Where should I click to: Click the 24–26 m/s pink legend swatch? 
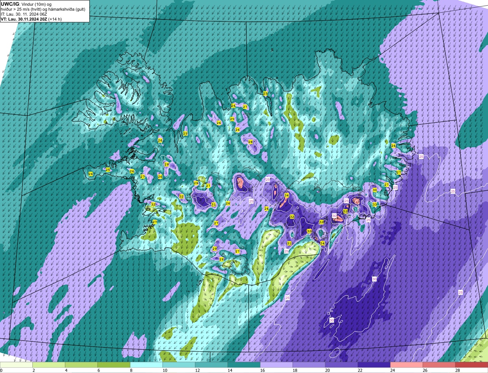coord(407,365)
